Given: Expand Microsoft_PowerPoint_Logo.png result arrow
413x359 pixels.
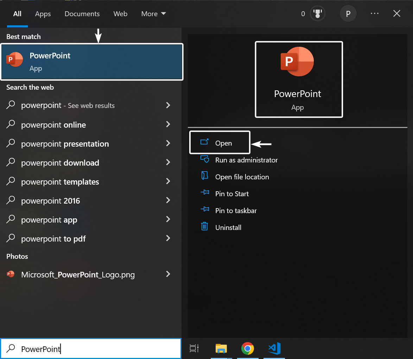Looking at the screenshot, I should 168,274.
